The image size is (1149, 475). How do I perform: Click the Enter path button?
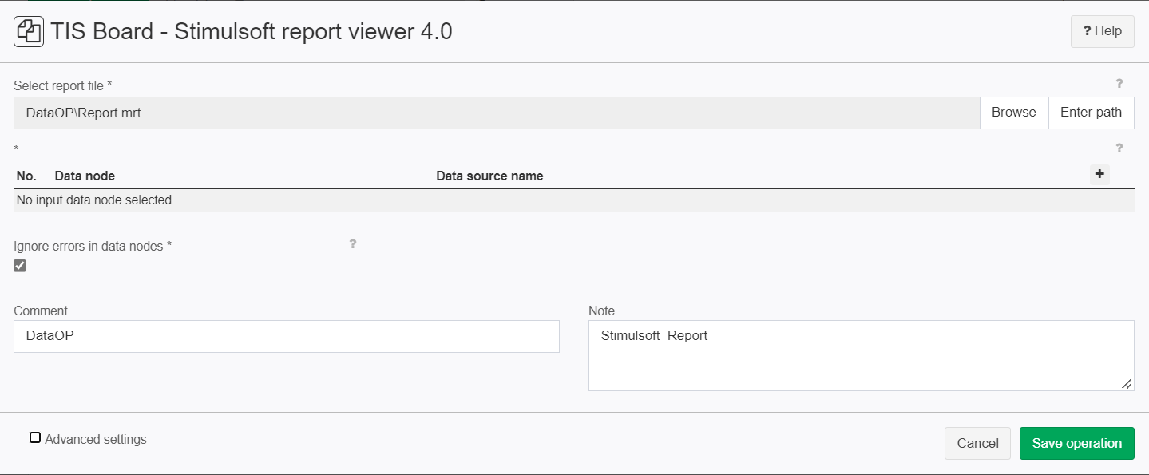1091,113
